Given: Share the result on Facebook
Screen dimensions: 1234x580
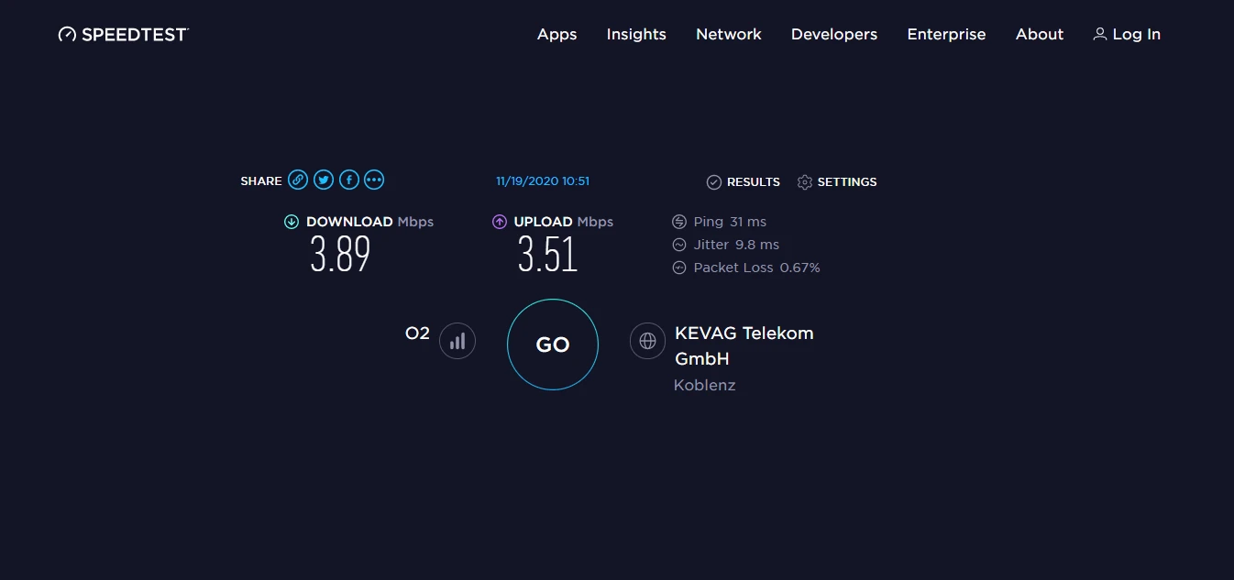Looking at the screenshot, I should (348, 180).
